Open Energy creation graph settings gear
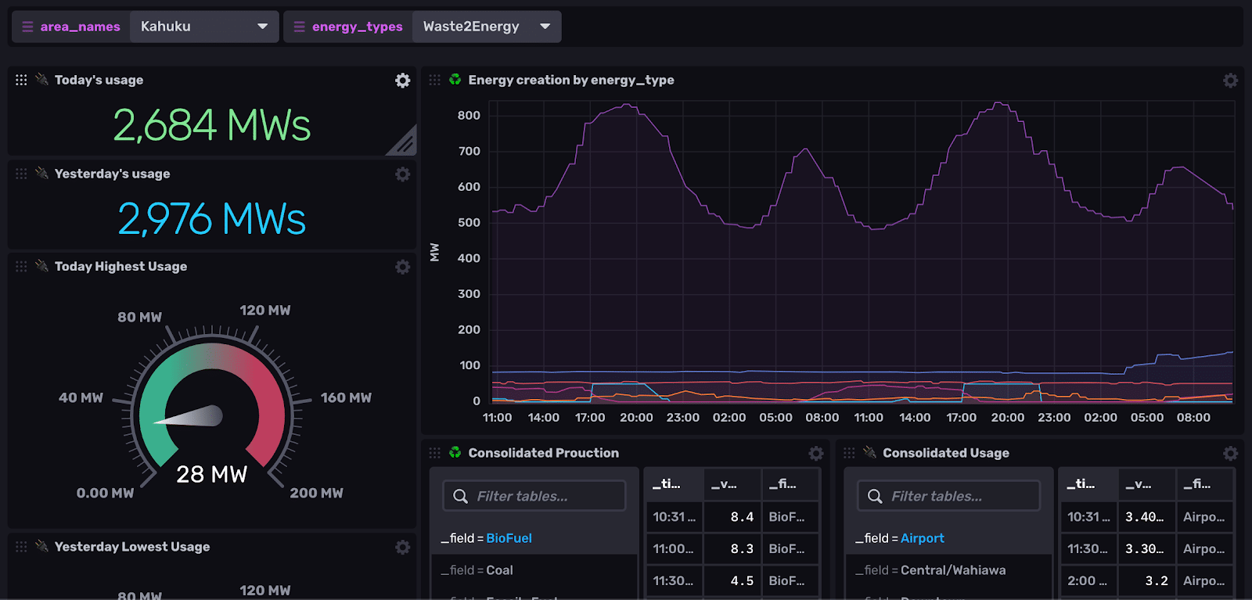Screen dimensions: 1252x600 (1230, 81)
